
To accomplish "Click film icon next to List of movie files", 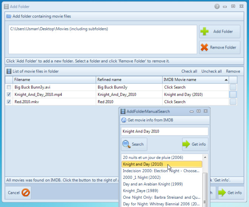I will [x=9, y=71].
